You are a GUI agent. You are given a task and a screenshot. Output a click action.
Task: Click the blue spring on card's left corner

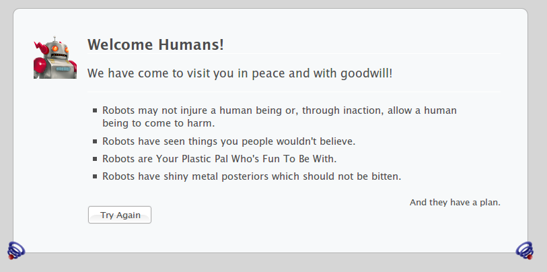click(x=16, y=250)
